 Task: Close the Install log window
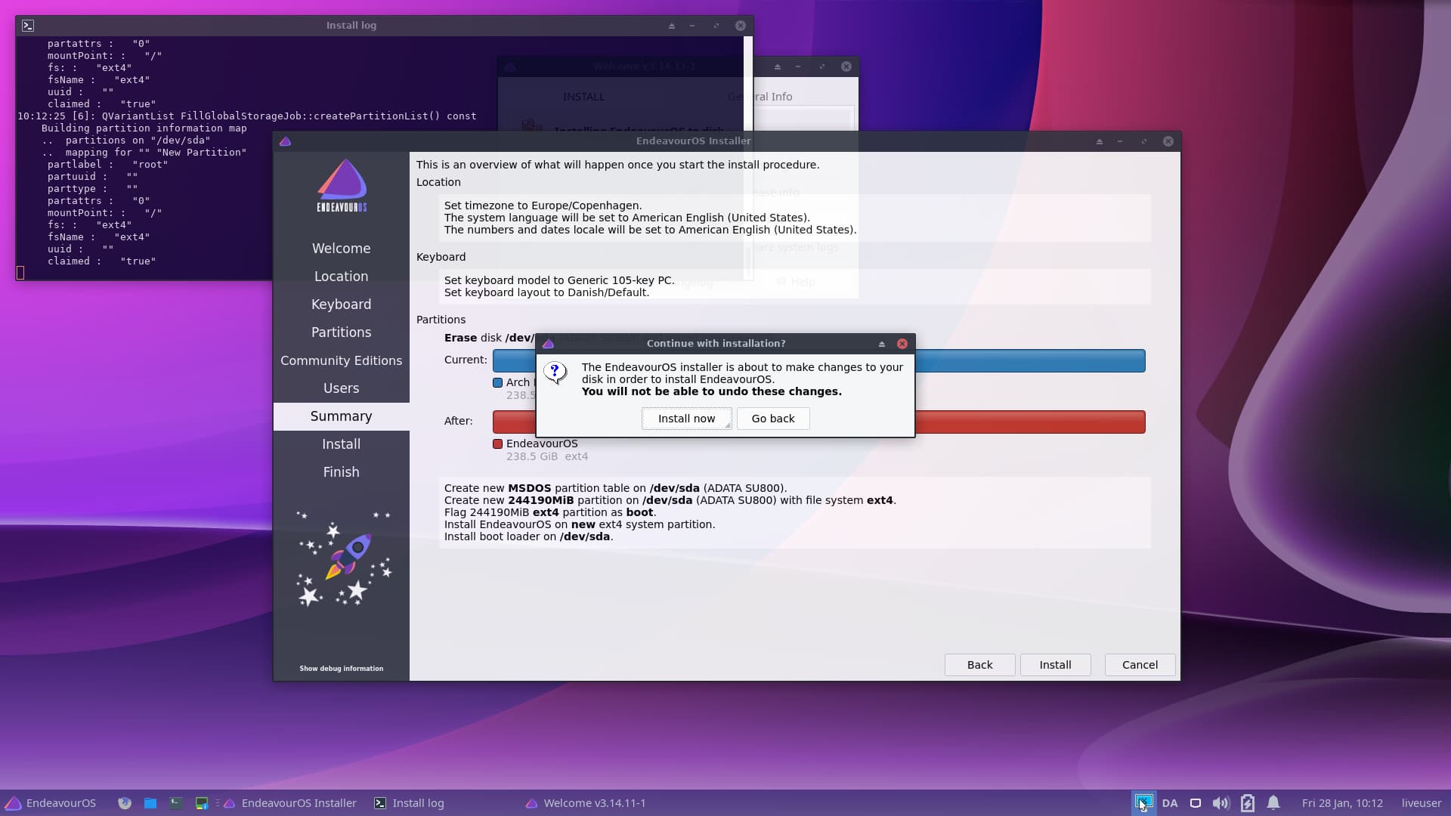coord(740,26)
